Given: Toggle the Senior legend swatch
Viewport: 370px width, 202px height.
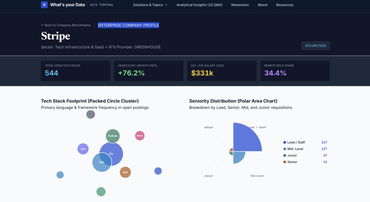Looking at the screenshot, I should point(285,162).
